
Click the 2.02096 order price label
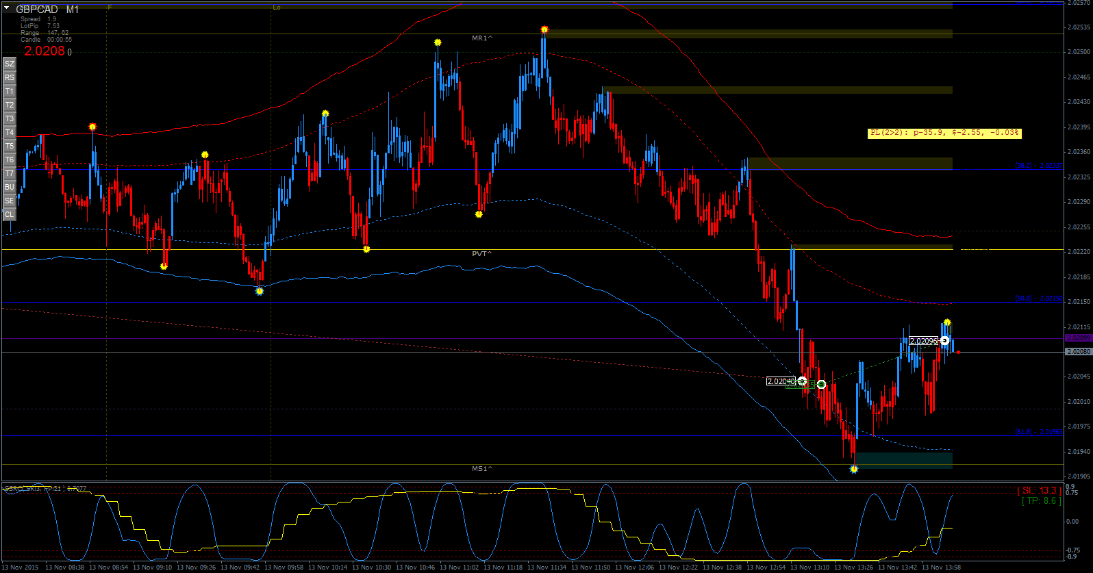point(924,341)
